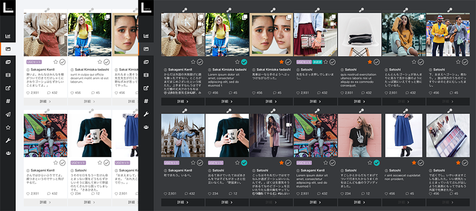
Task: Open Milan cathedral thumbnail
Action: (183, 136)
